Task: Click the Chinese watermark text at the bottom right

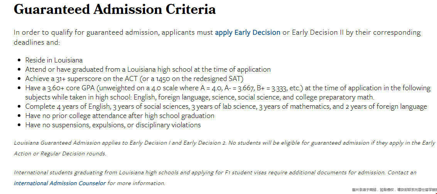Action: coord(394,190)
